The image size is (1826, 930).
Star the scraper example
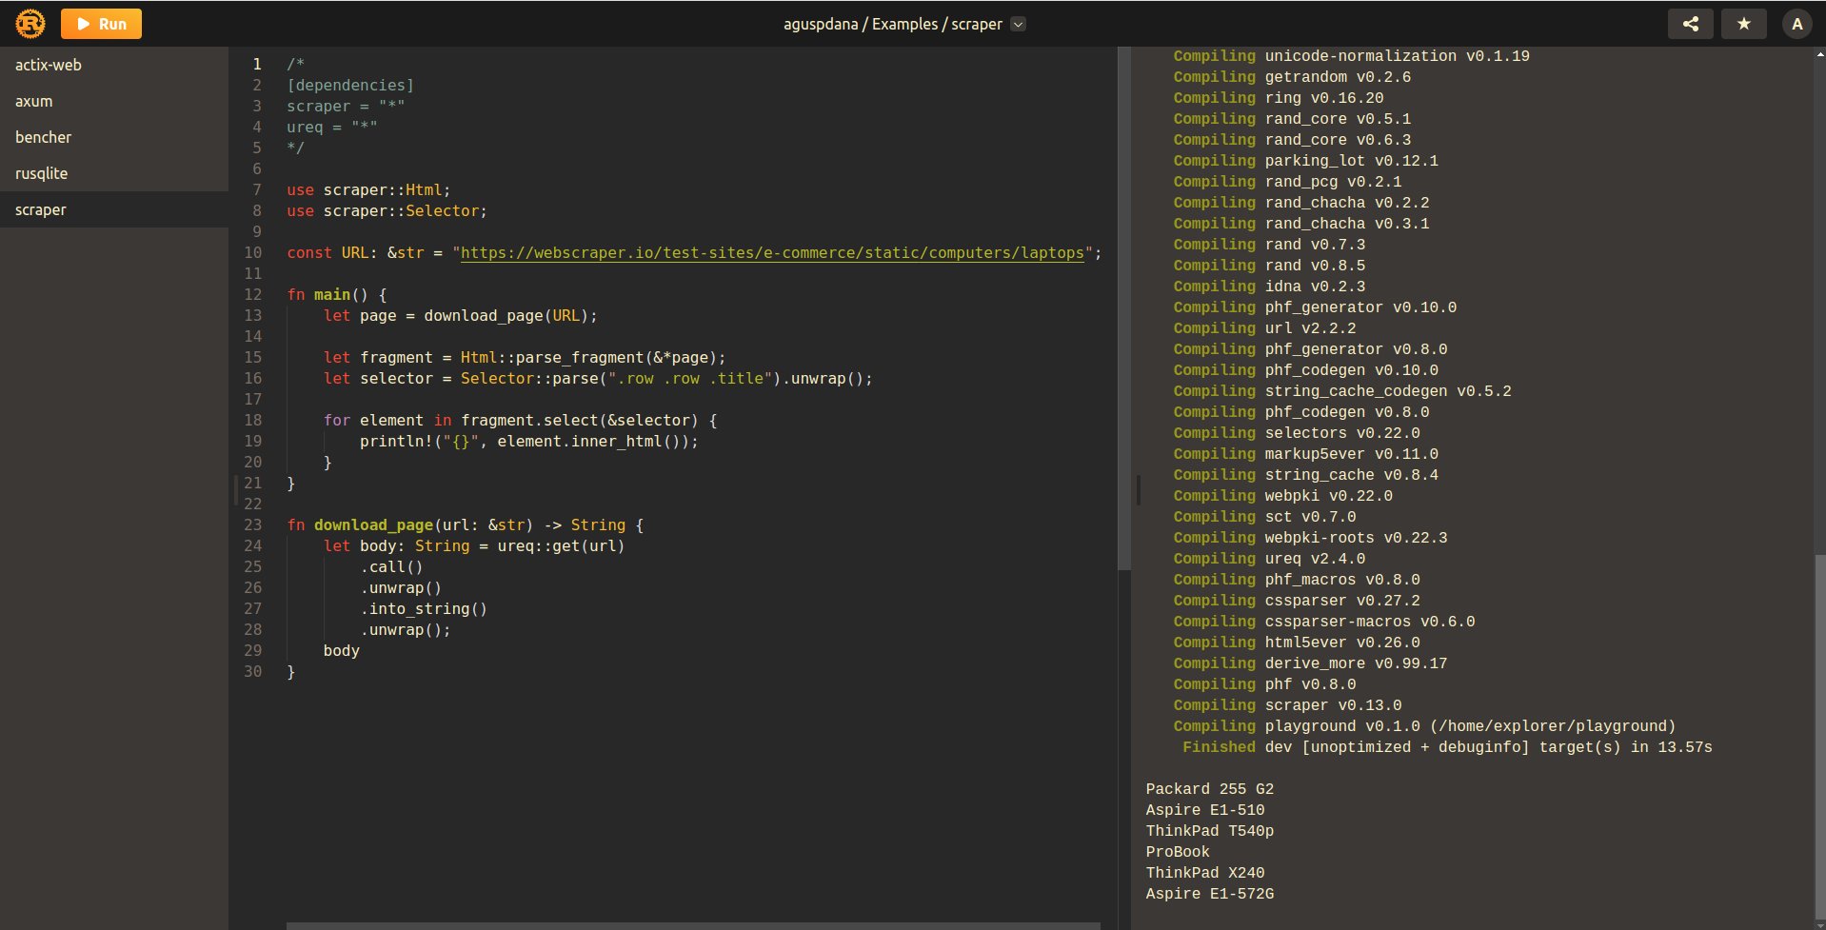[x=1744, y=23]
